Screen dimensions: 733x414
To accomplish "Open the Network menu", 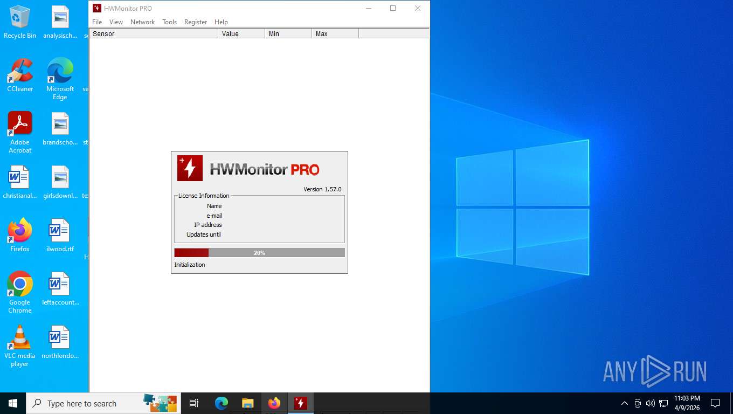I will 142,22.
